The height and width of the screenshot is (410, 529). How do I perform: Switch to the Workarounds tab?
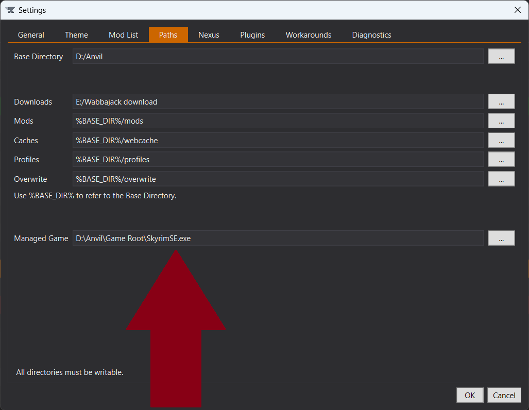(309, 35)
